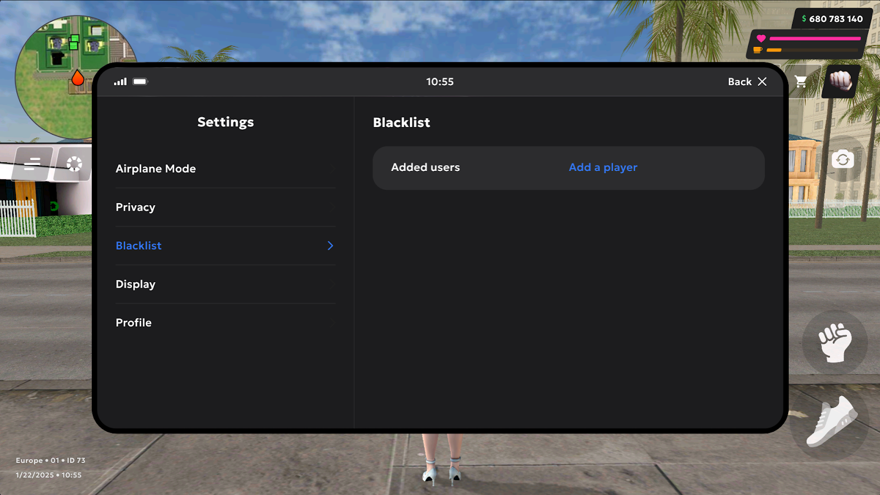The width and height of the screenshot is (880, 495).
Task: Click the Back button label
Action: coord(740,81)
